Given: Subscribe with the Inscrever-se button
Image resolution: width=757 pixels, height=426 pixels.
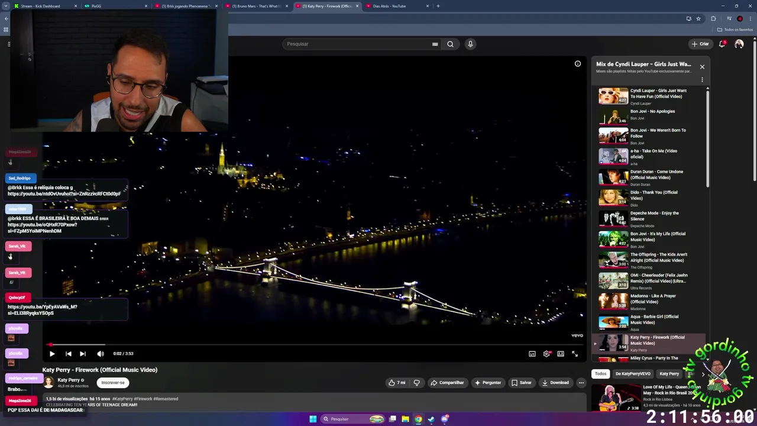Looking at the screenshot, I should [x=113, y=383].
